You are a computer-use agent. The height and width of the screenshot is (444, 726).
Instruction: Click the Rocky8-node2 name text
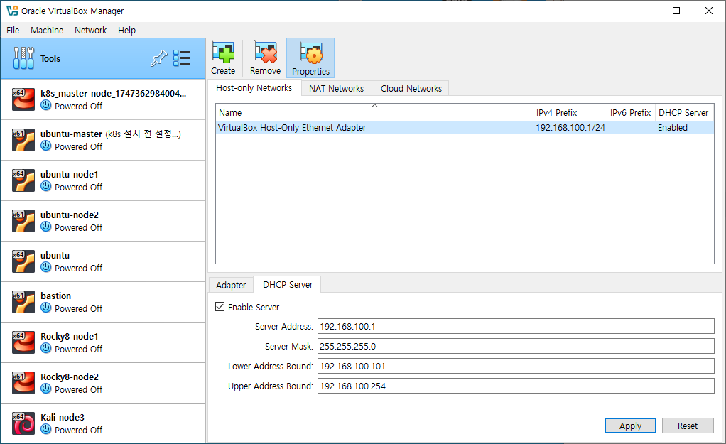[70, 377]
